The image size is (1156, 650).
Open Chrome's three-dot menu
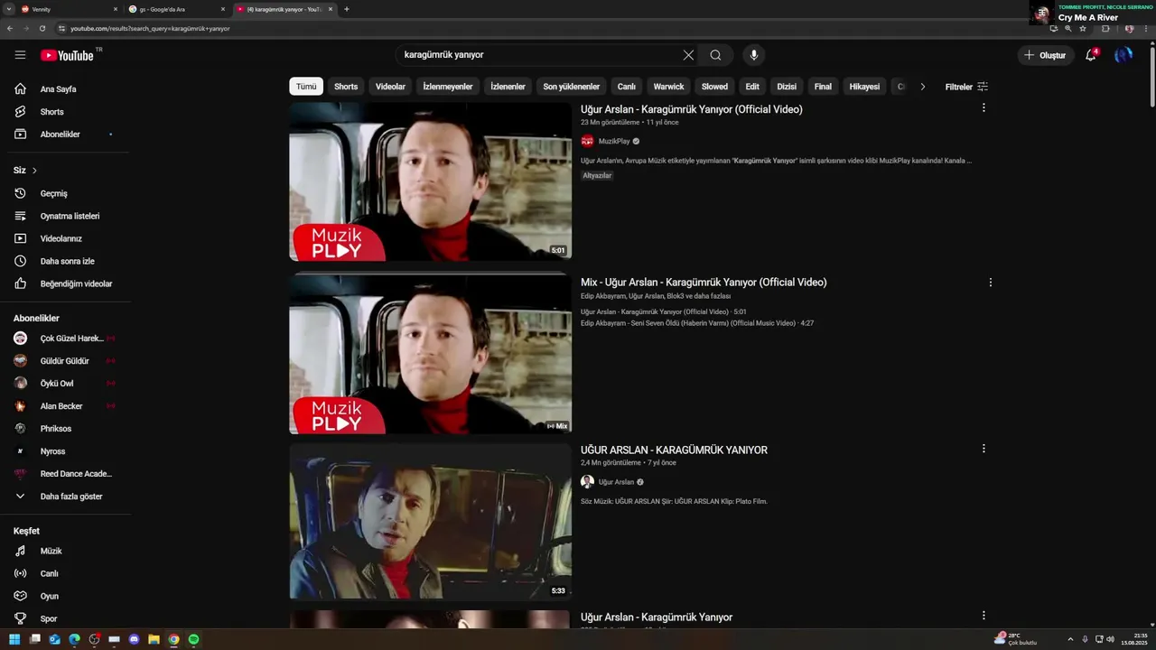[1148, 28]
